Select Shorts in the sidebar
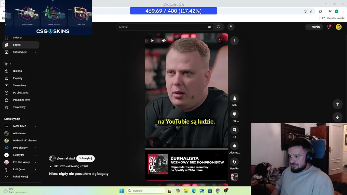The width and height of the screenshot is (347, 195). coord(21,45)
